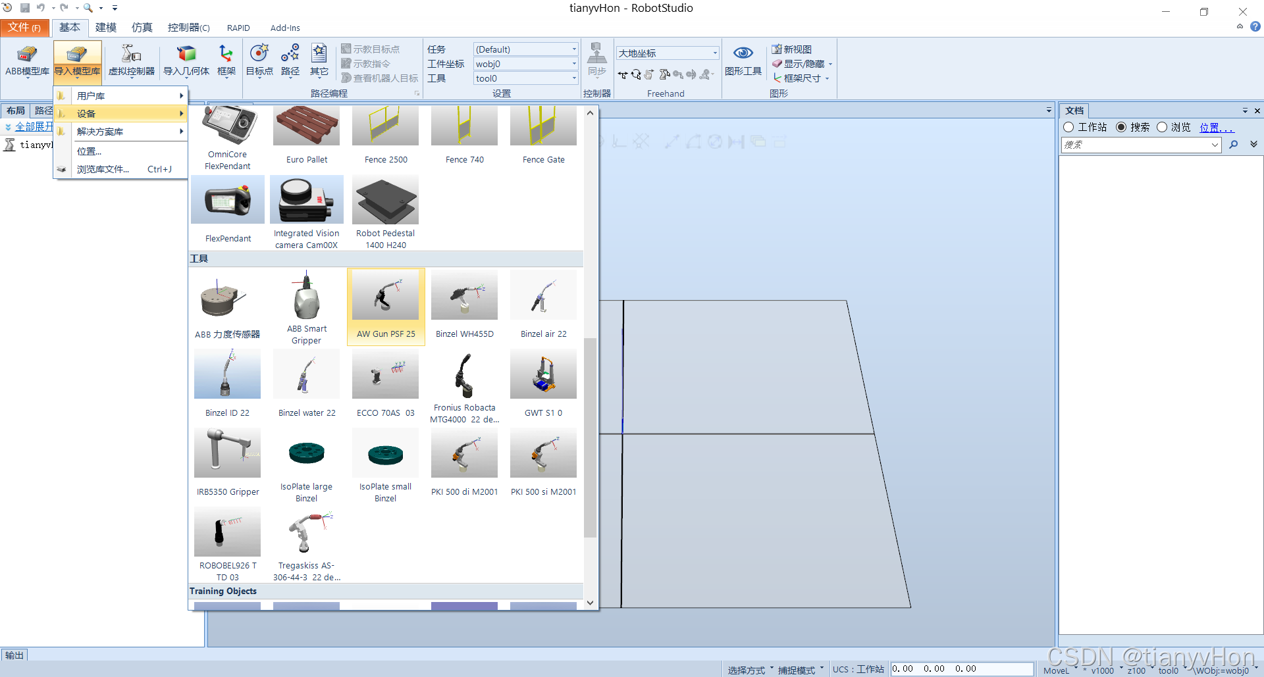Select the IsoPlate small Binzel

pos(385,466)
